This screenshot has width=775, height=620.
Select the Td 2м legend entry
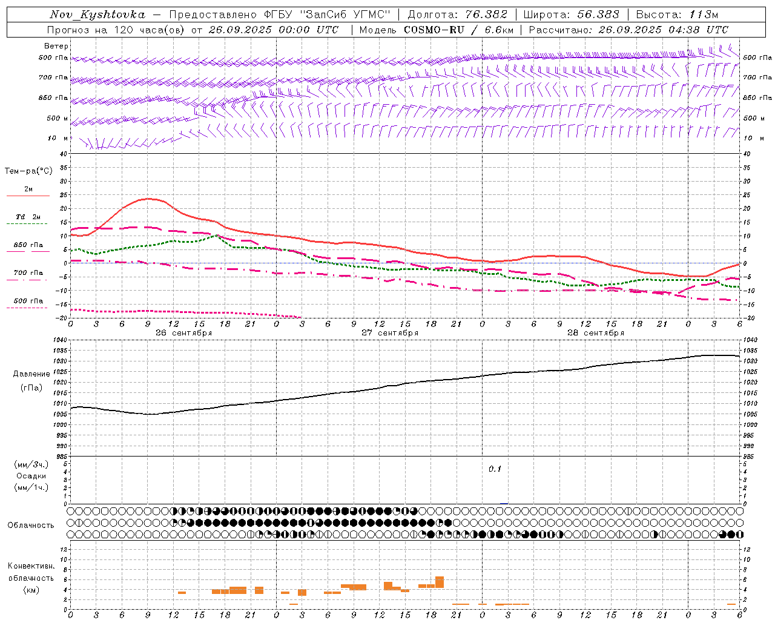tap(28, 217)
